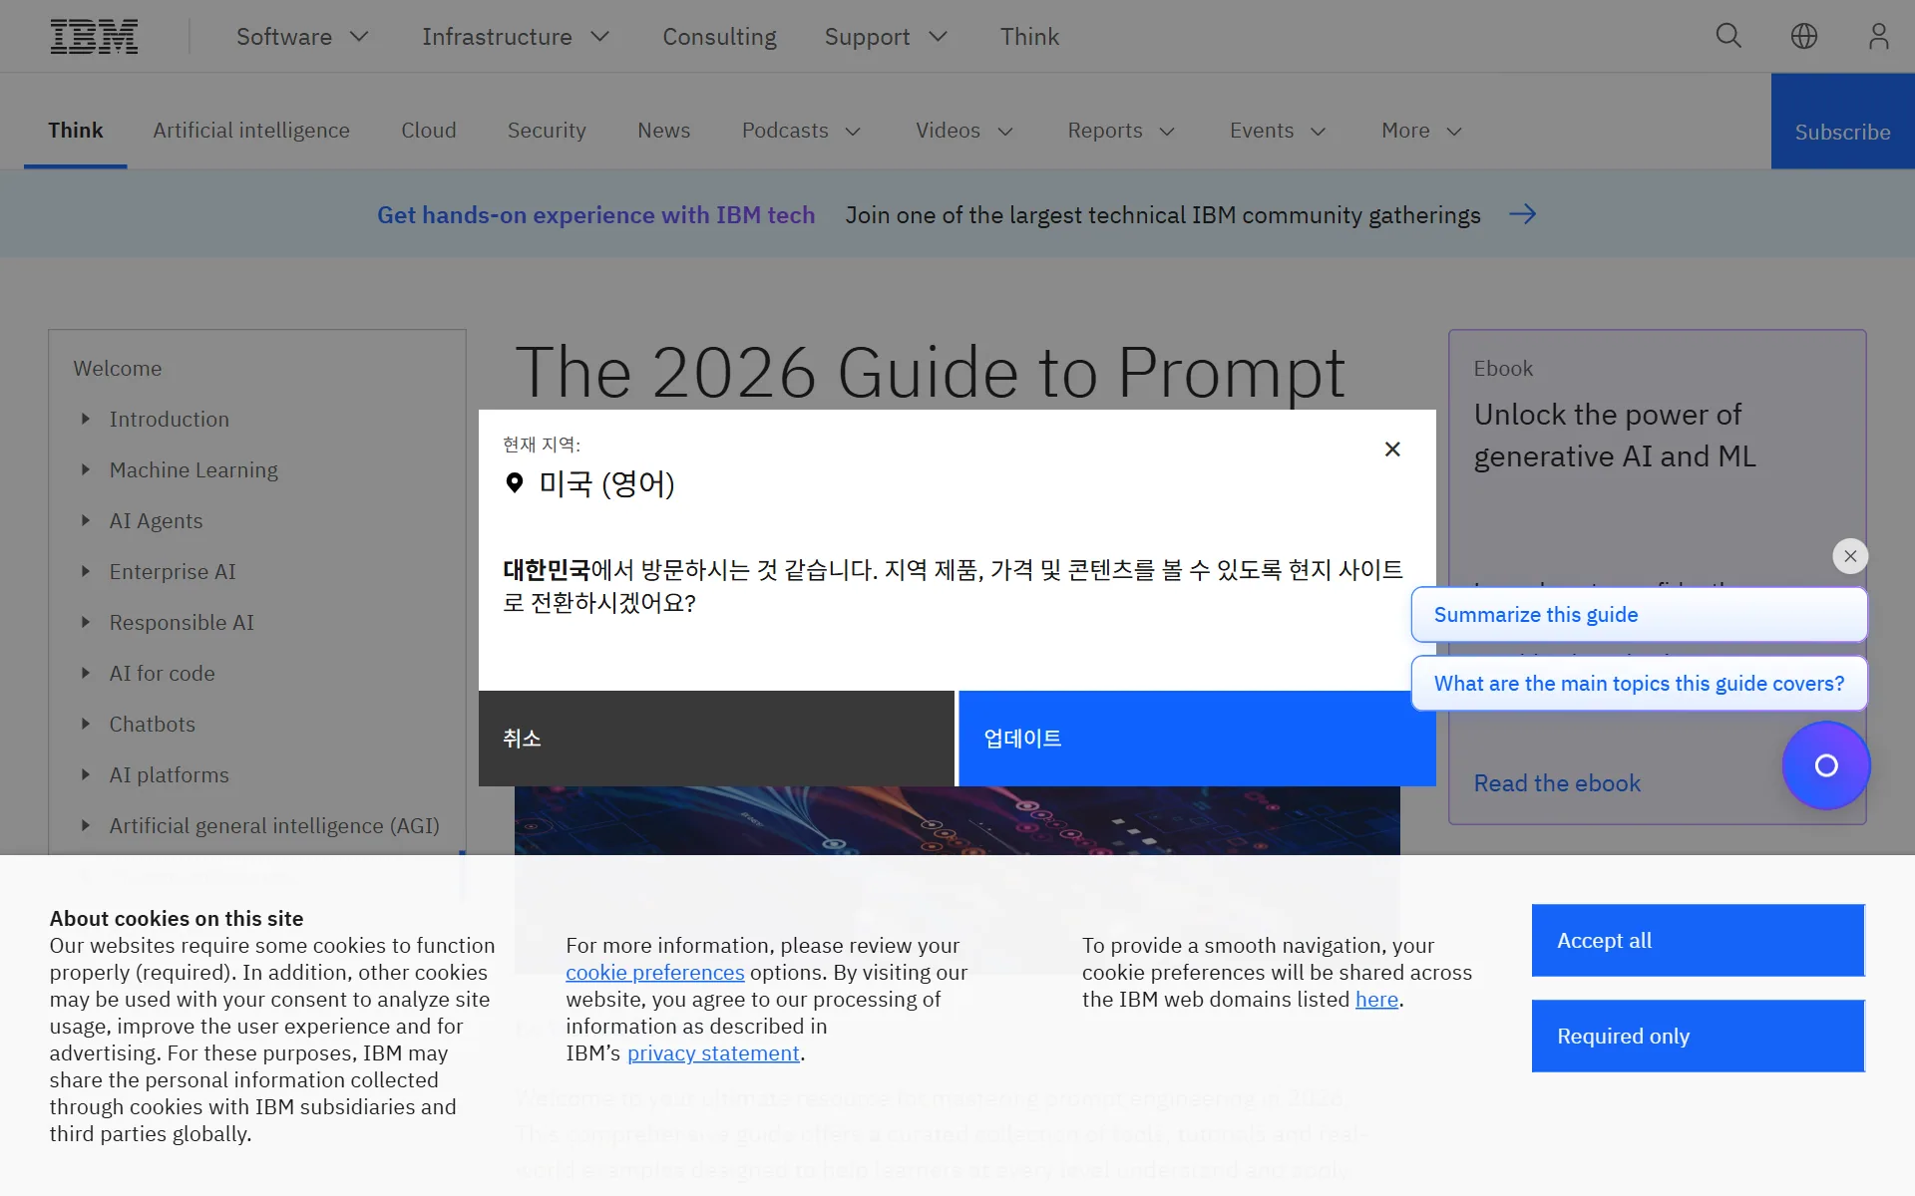Go to the News tab
This screenshot has height=1196, width=1915.
(x=663, y=131)
